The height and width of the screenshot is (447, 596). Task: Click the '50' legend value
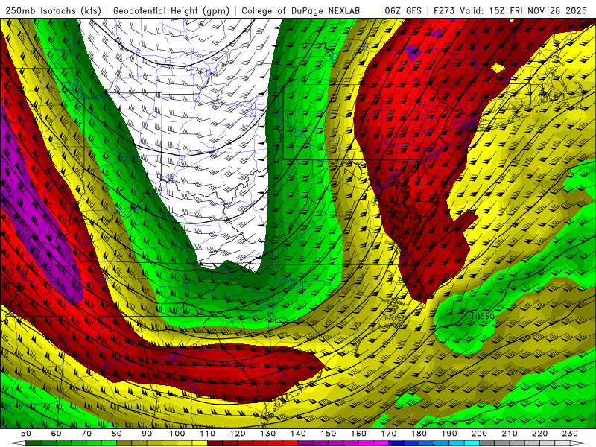pyautogui.click(x=26, y=434)
